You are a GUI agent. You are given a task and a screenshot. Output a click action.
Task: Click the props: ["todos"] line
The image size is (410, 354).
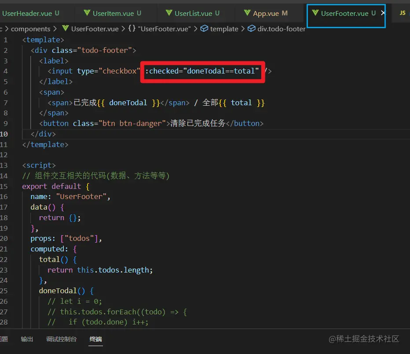[66, 239]
